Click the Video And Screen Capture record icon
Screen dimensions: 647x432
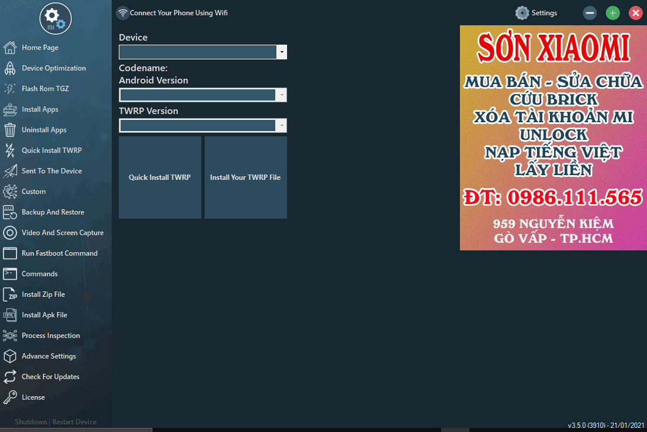(10, 233)
